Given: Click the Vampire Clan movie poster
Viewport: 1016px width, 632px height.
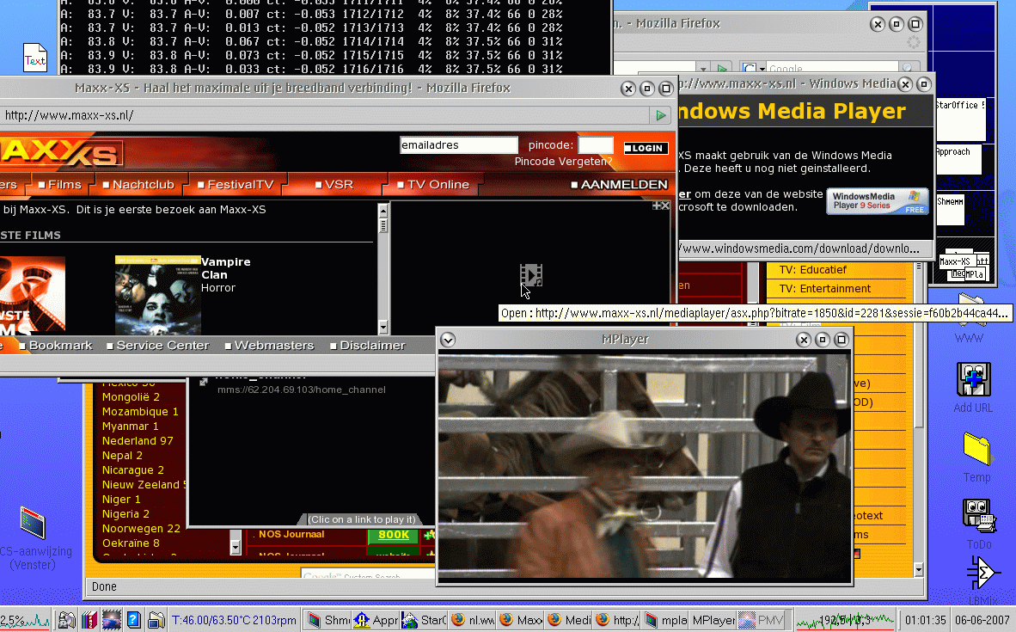Looking at the screenshot, I should coord(157,295).
